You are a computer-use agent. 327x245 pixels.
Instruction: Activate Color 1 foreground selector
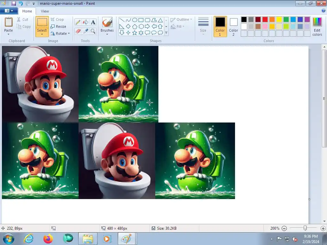pos(220,26)
